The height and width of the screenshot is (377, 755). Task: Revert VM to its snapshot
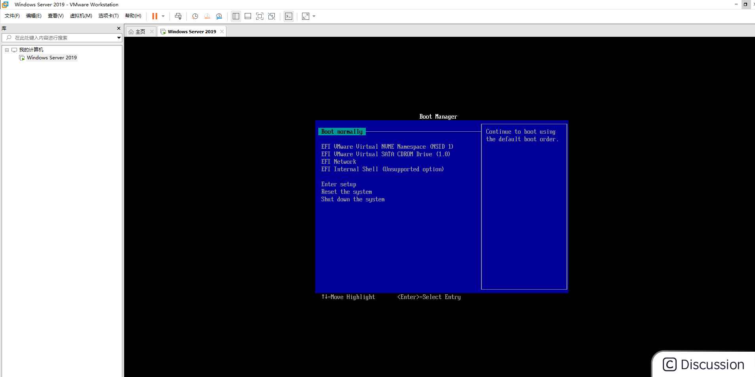pos(207,16)
